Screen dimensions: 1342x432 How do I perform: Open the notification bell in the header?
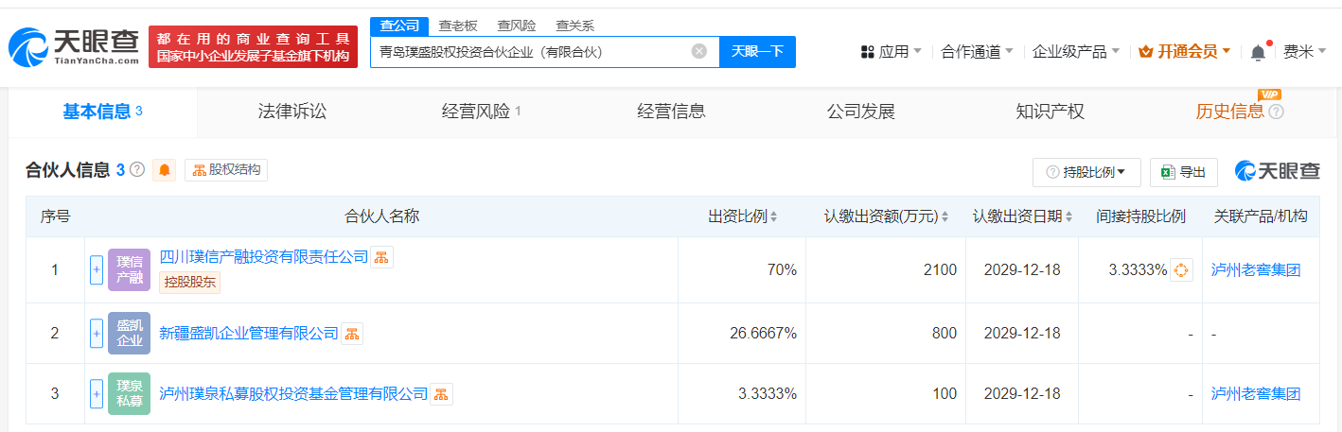click(x=1258, y=52)
